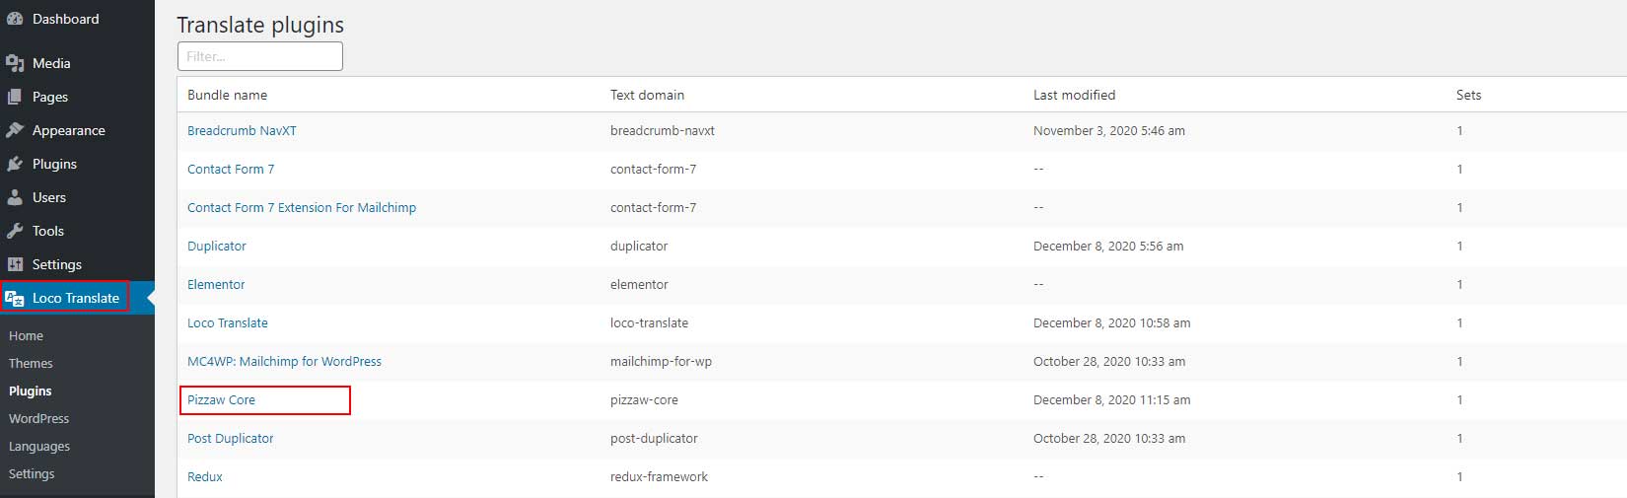This screenshot has width=1627, height=498.
Task: Open the Contact Form 7 bundle
Action: point(231,170)
